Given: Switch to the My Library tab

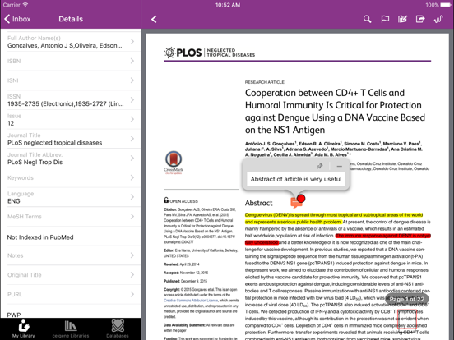Looking at the screenshot, I should pyautogui.click(x=24, y=329).
